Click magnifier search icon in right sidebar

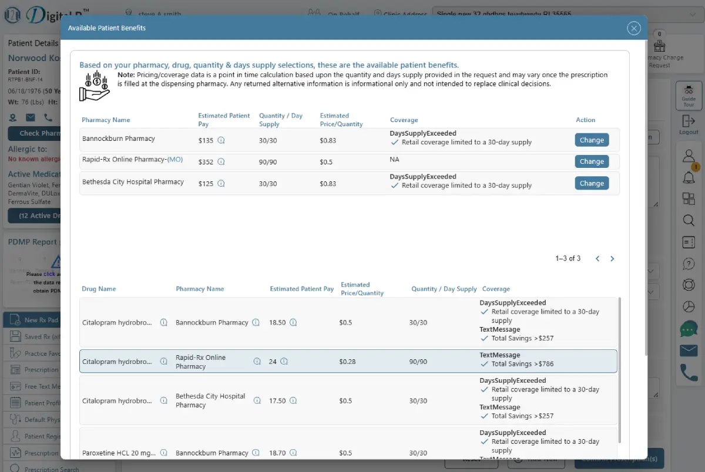point(689,220)
